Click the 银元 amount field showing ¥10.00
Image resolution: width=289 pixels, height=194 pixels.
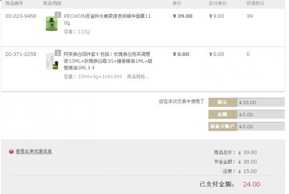pyautogui.click(x=261, y=103)
